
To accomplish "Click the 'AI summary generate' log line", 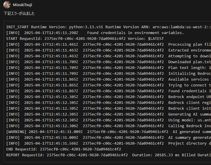I will tap(109, 138).
